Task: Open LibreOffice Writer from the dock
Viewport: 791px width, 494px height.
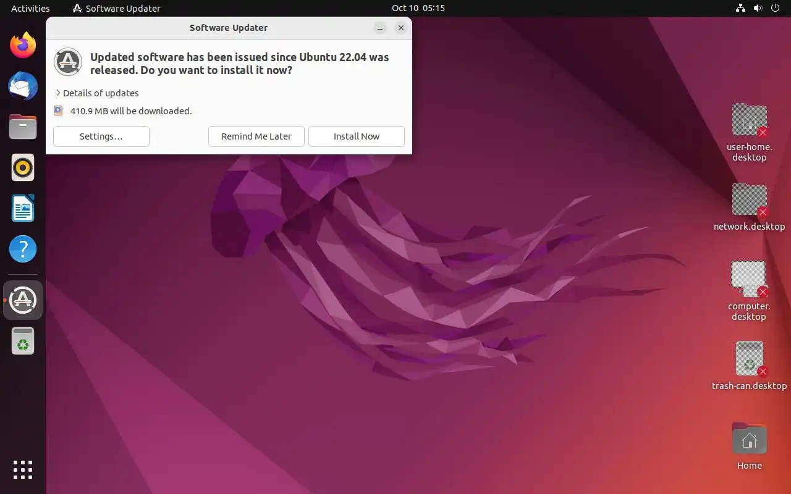Action: coord(23,208)
